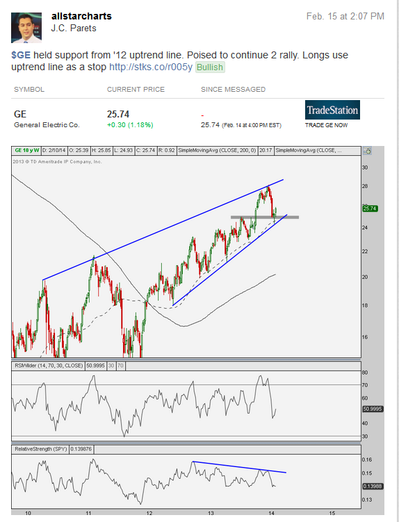The height and width of the screenshot is (522, 399).
Task: Click the 50.9995 RSI value marker
Action: 373,409
